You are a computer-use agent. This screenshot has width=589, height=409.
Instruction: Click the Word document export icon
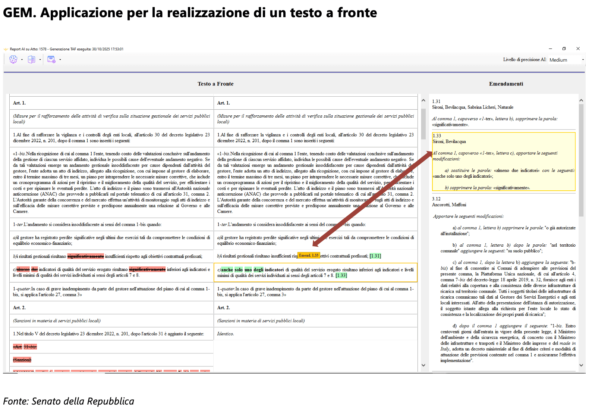pos(32,60)
